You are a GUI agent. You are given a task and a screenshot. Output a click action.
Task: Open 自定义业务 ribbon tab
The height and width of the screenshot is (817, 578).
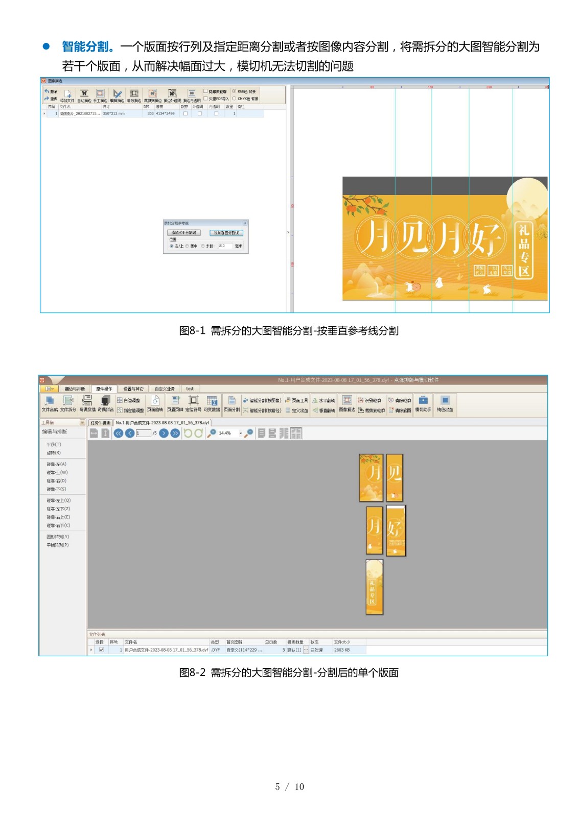(165, 389)
